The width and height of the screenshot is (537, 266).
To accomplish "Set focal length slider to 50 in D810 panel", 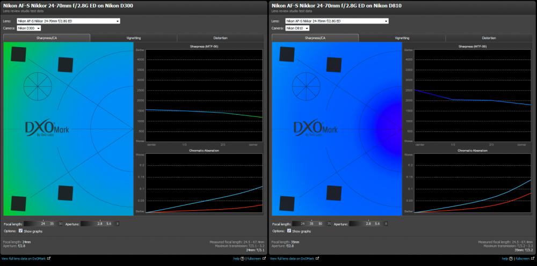I will (321, 224).
